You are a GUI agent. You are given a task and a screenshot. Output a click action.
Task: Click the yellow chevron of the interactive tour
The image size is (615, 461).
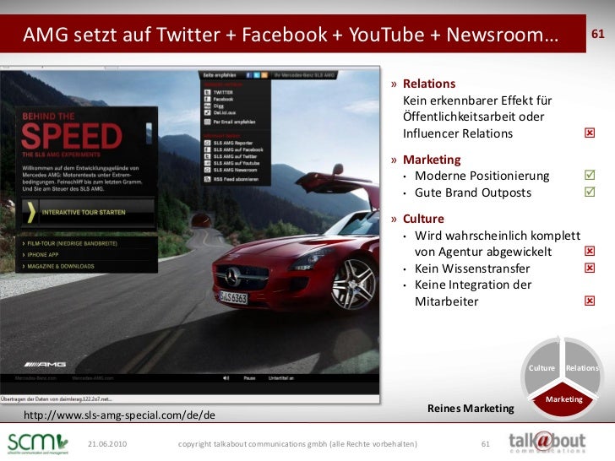tap(30, 212)
